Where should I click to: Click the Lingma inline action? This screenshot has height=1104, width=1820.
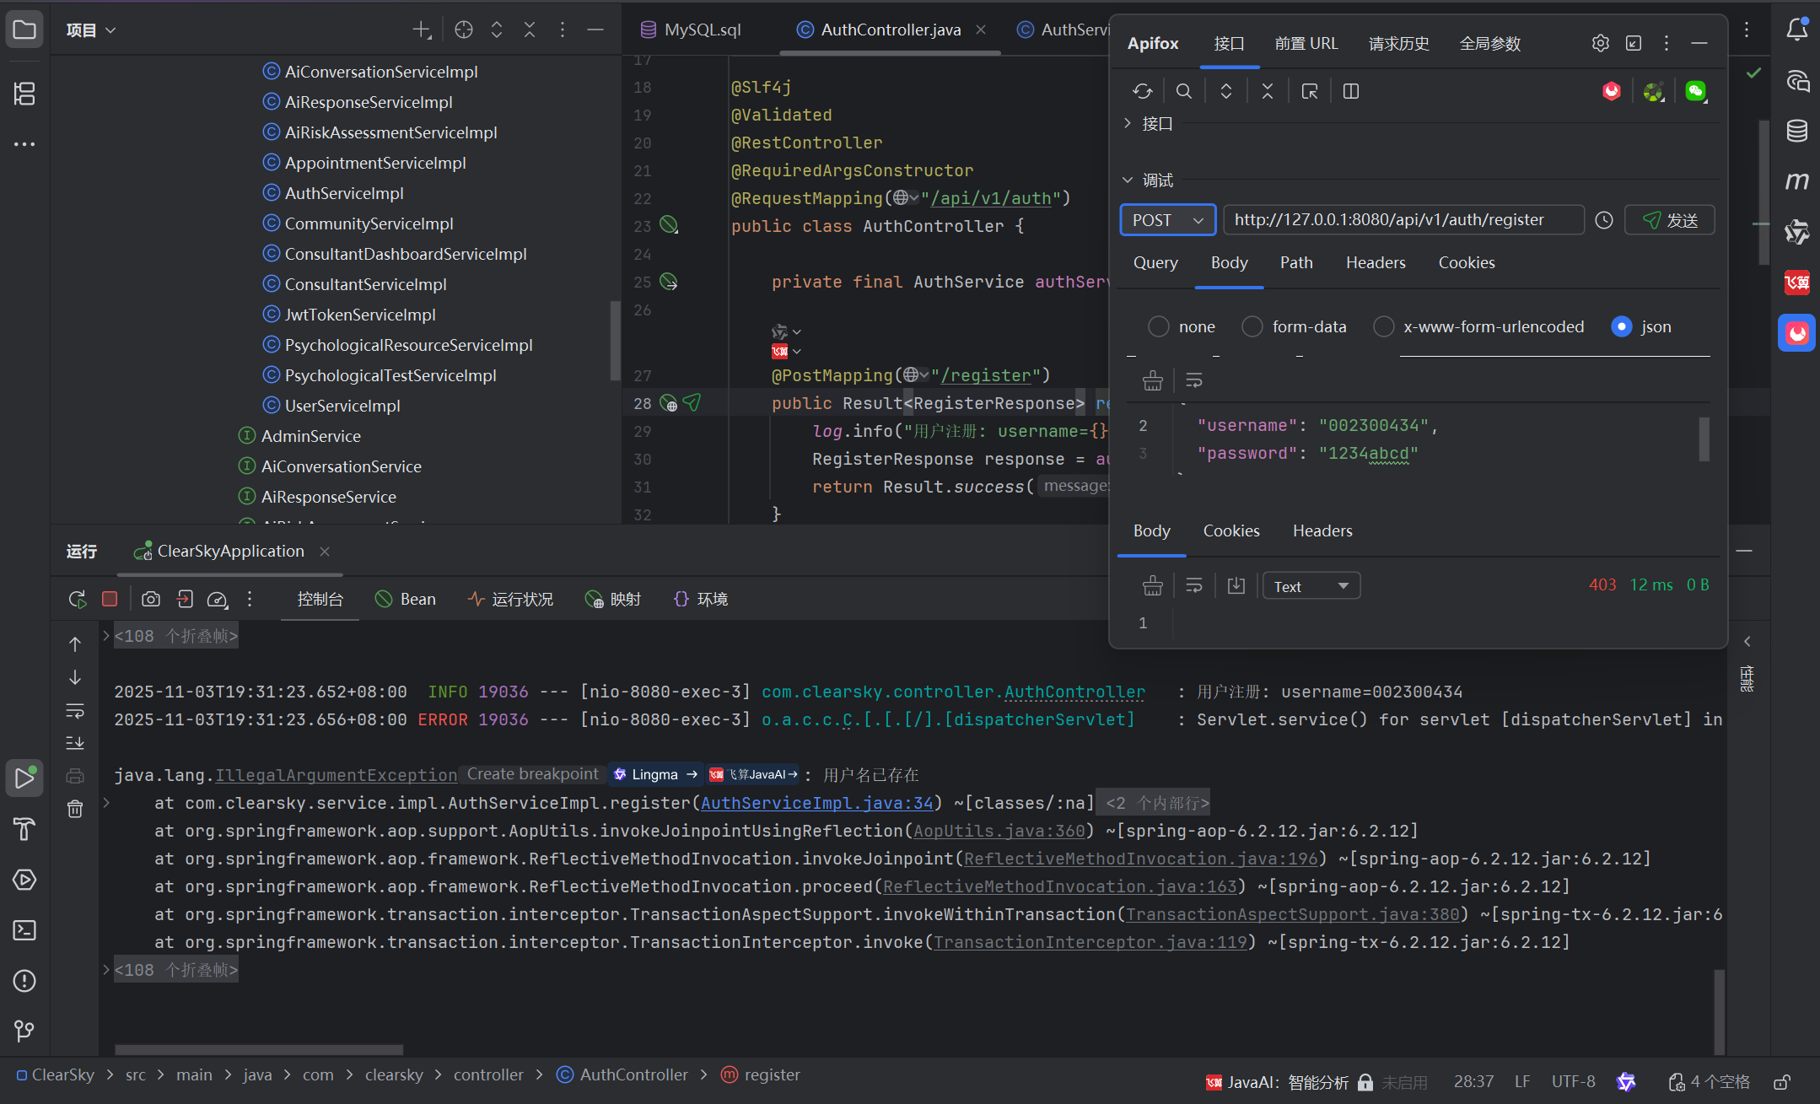point(655,774)
